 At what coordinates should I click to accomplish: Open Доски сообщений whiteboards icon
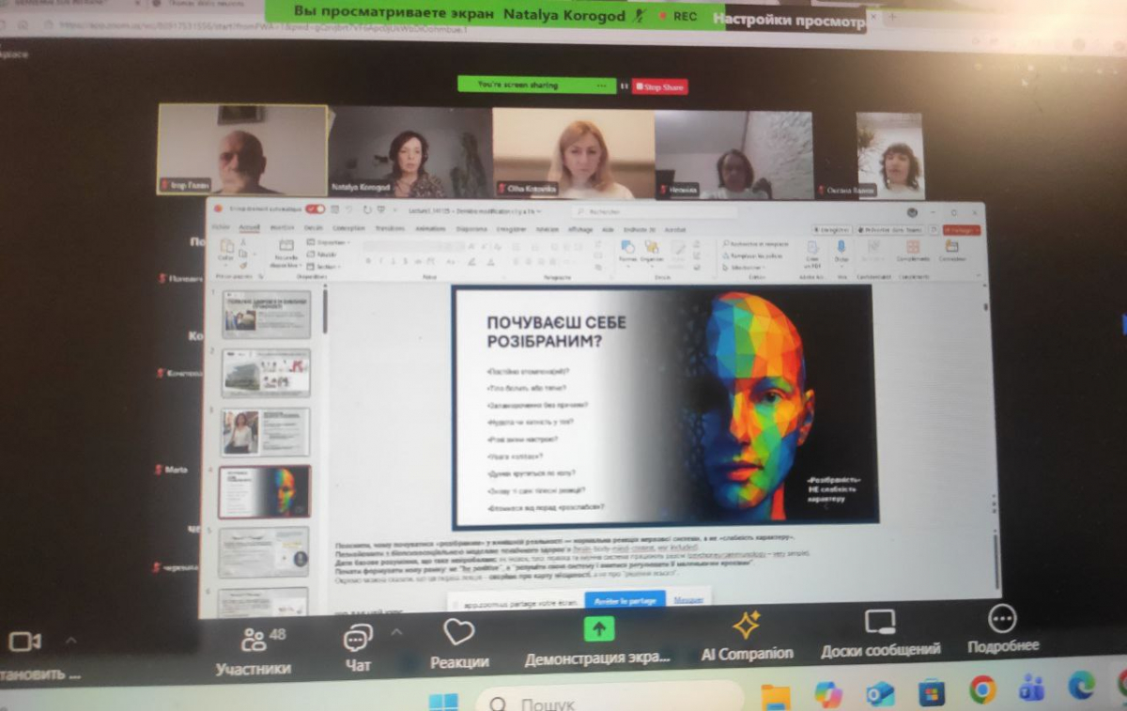[880, 622]
